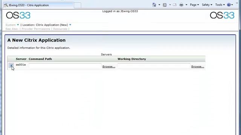Screen dimensions: 241x135
Task: Expand the RSS feeds dropdown arrow
Action: click(170, 5)
